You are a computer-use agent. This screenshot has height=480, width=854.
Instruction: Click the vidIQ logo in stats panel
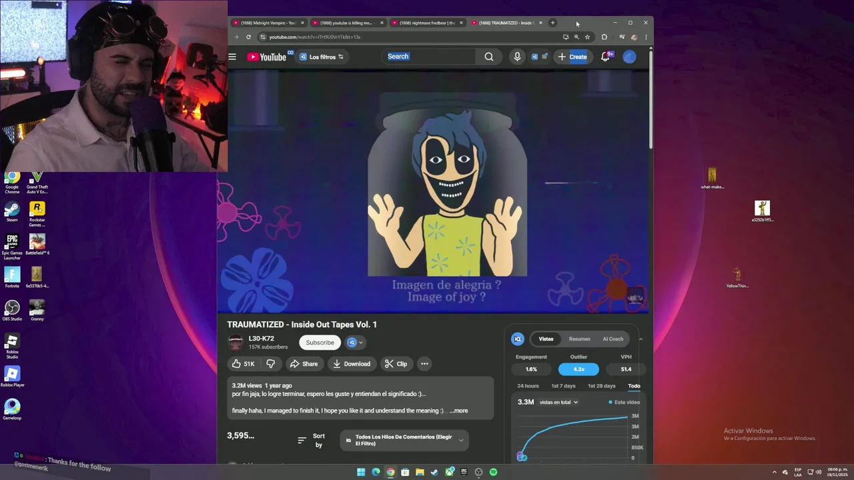tap(518, 339)
